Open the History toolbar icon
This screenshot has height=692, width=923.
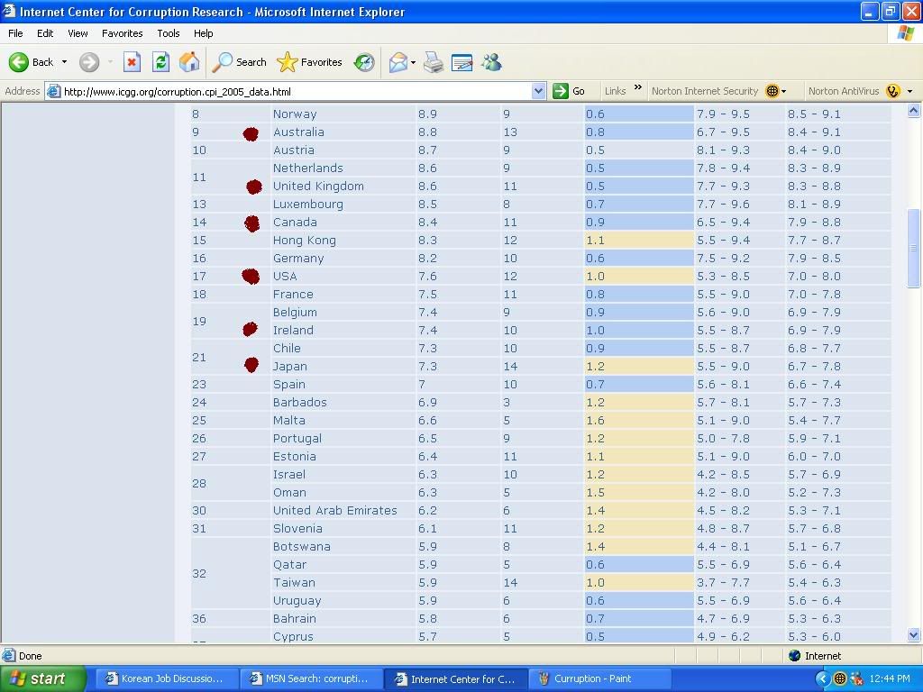364,62
